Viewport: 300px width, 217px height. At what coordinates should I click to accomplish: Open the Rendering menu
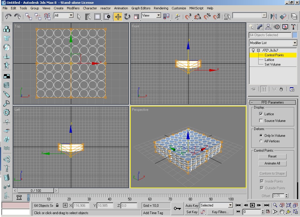click(161, 8)
